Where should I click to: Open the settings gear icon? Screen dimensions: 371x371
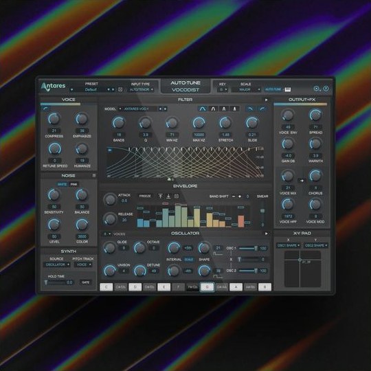coord(316,89)
